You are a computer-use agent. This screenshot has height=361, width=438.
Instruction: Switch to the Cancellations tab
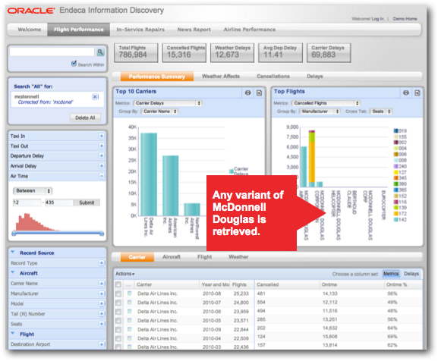[x=273, y=76]
